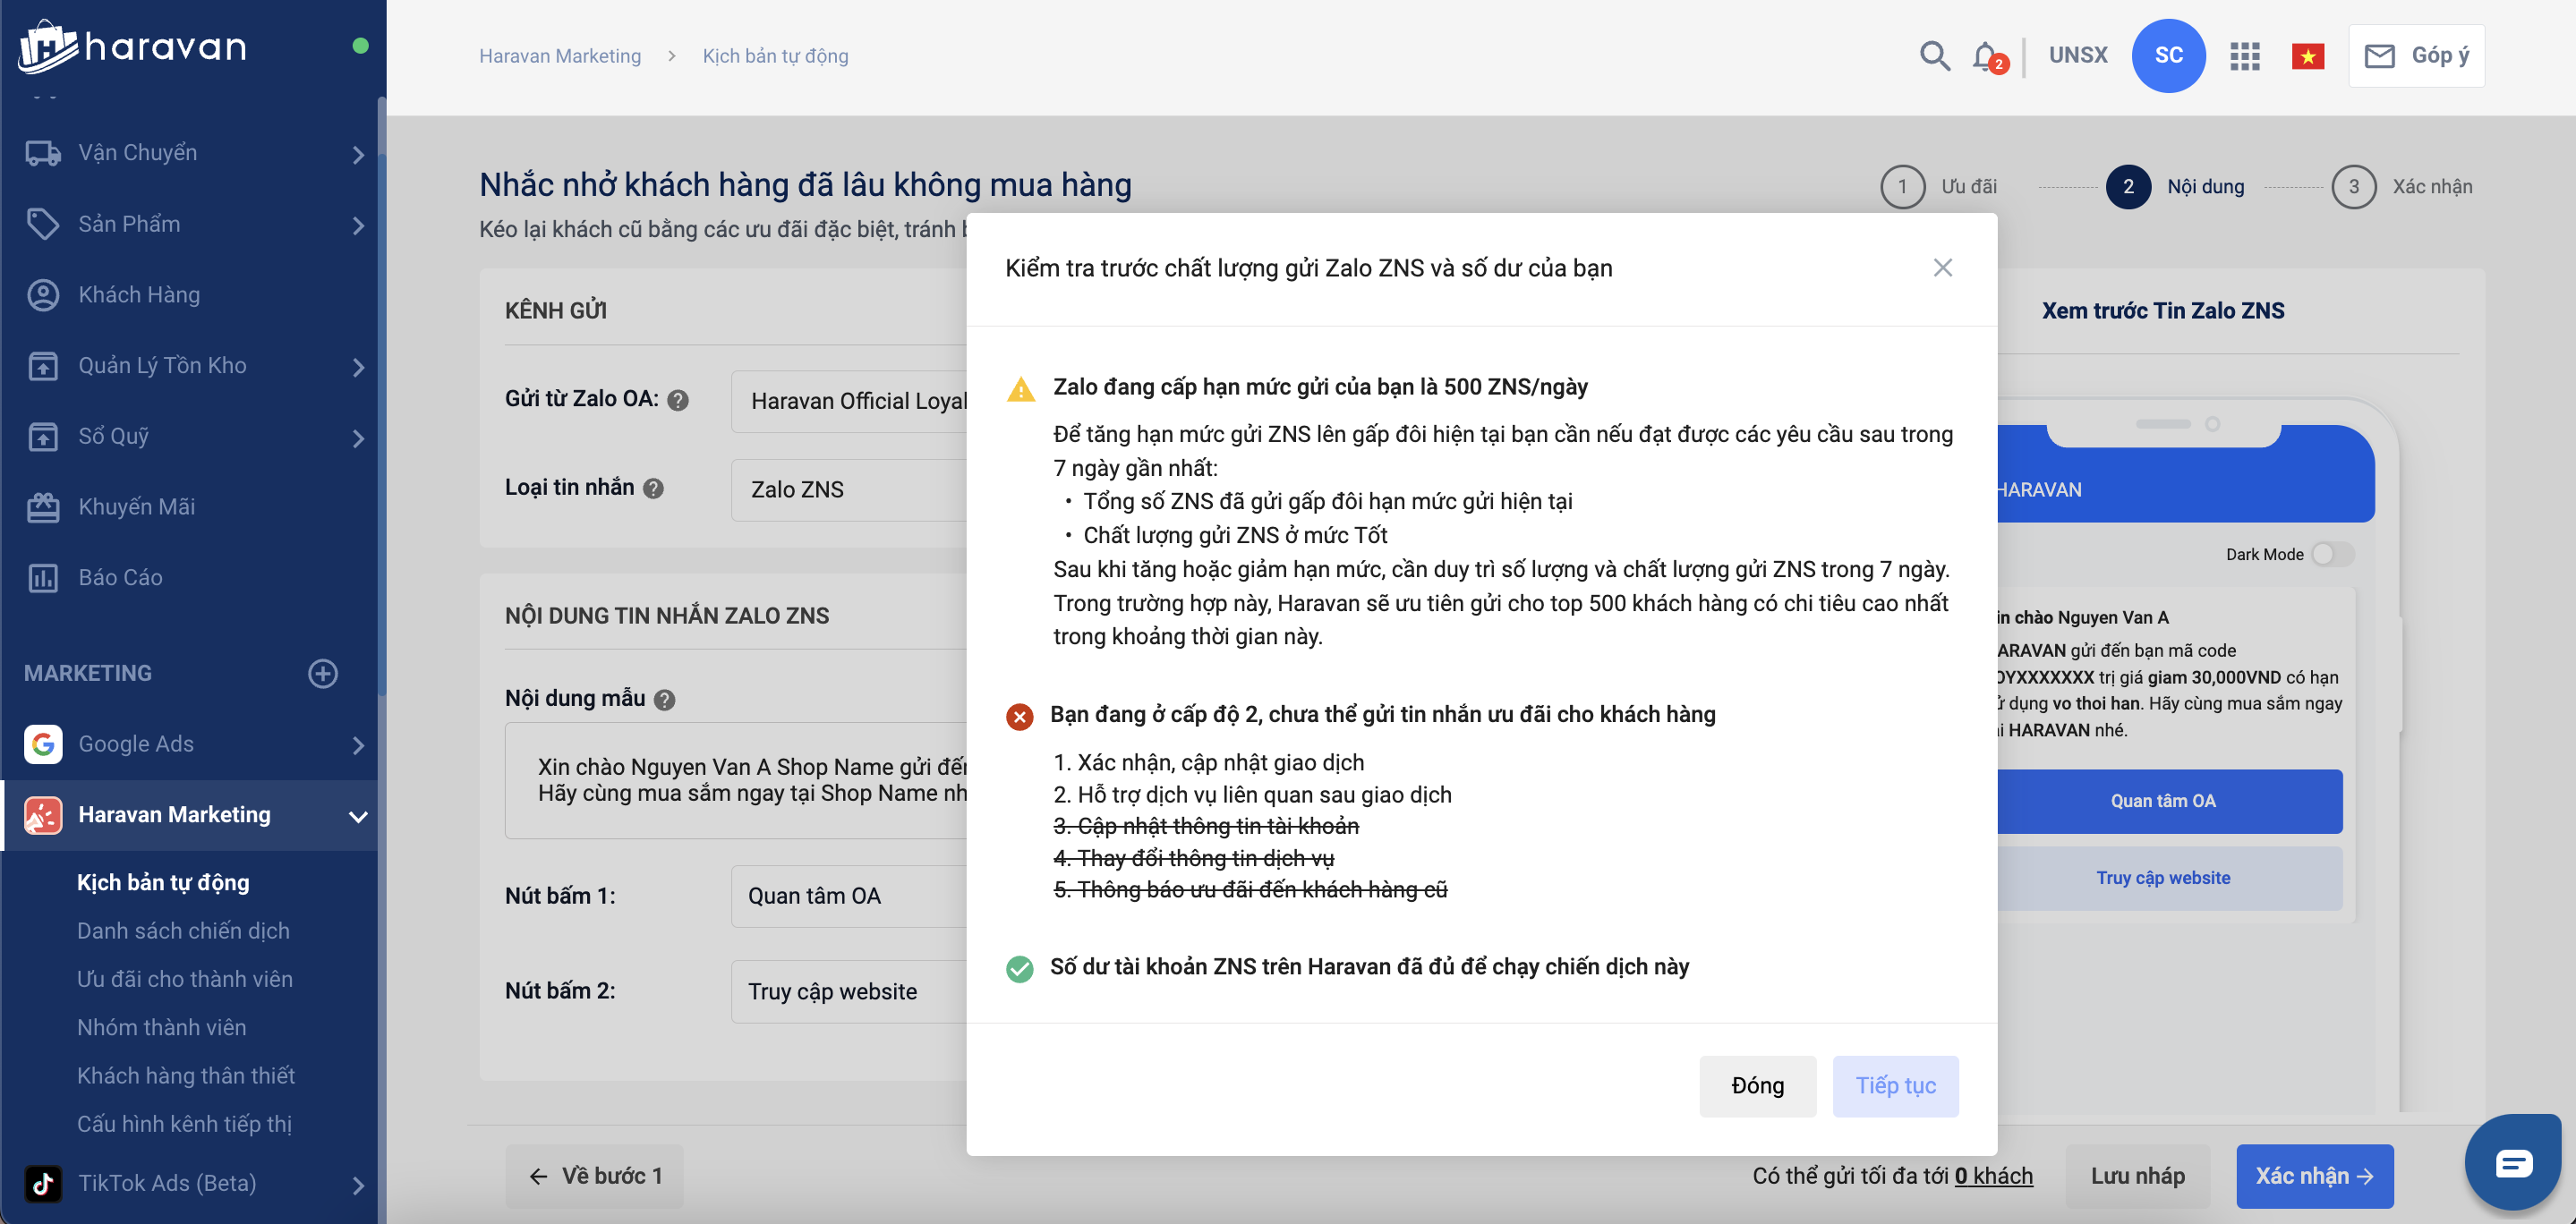Image resolution: width=2576 pixels, height=1224 pixels.
Task: Open the chat support bubble
Action: pos(2512,1163)
